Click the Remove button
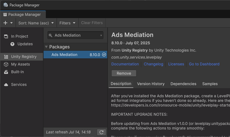This screenshot has height=137, width=230. click(124, 73)
